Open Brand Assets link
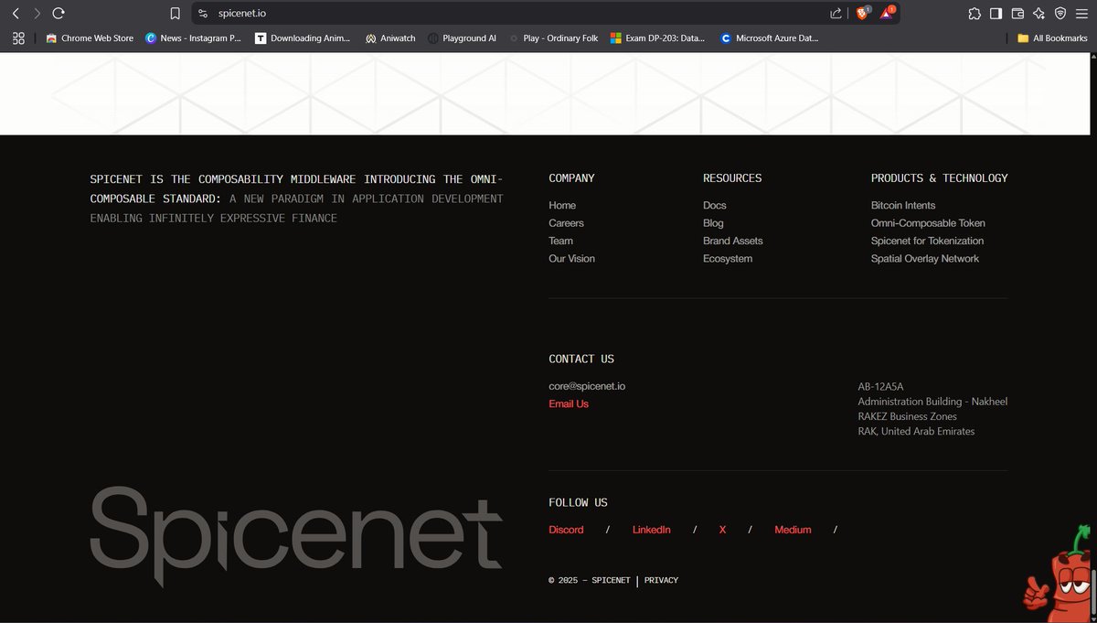 tap(732, 241)
